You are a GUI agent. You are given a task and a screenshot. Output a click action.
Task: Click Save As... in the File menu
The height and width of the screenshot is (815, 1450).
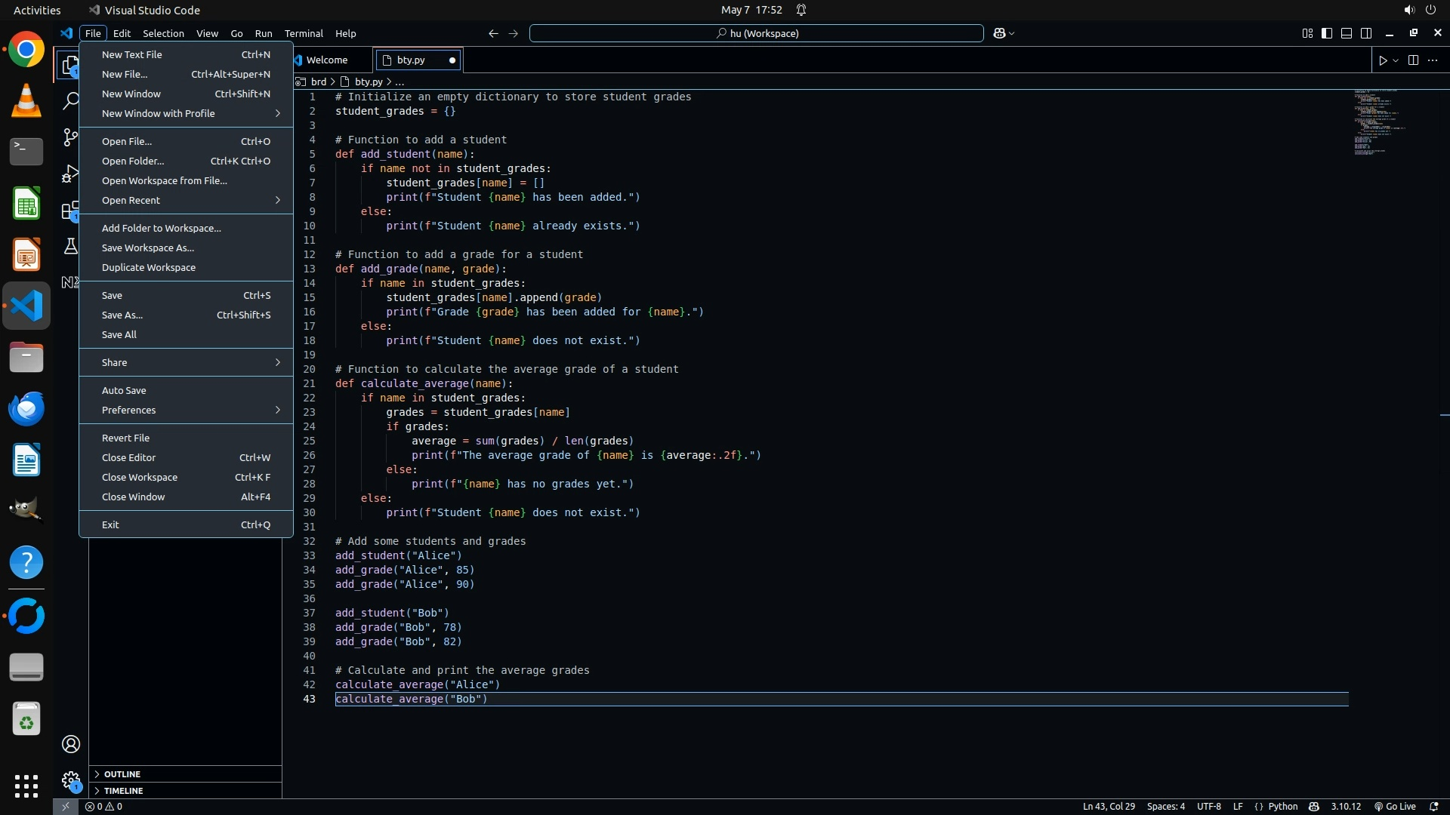(x=122, y=315)
